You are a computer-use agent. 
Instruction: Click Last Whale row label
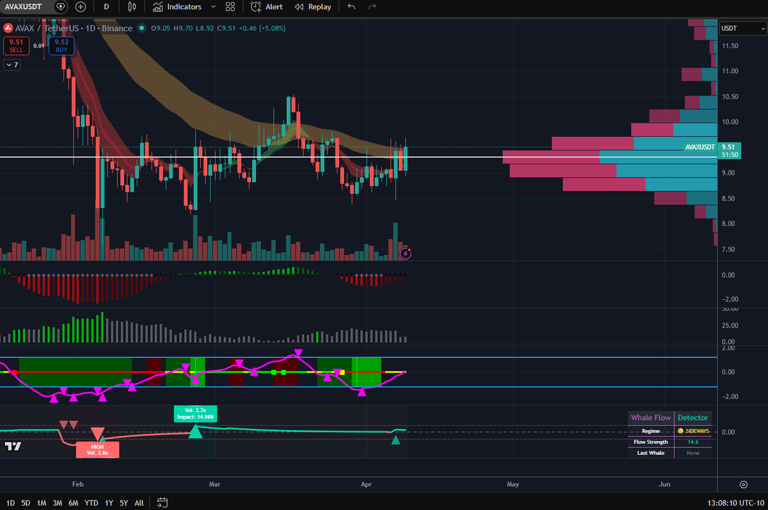[x=652, y=453]
